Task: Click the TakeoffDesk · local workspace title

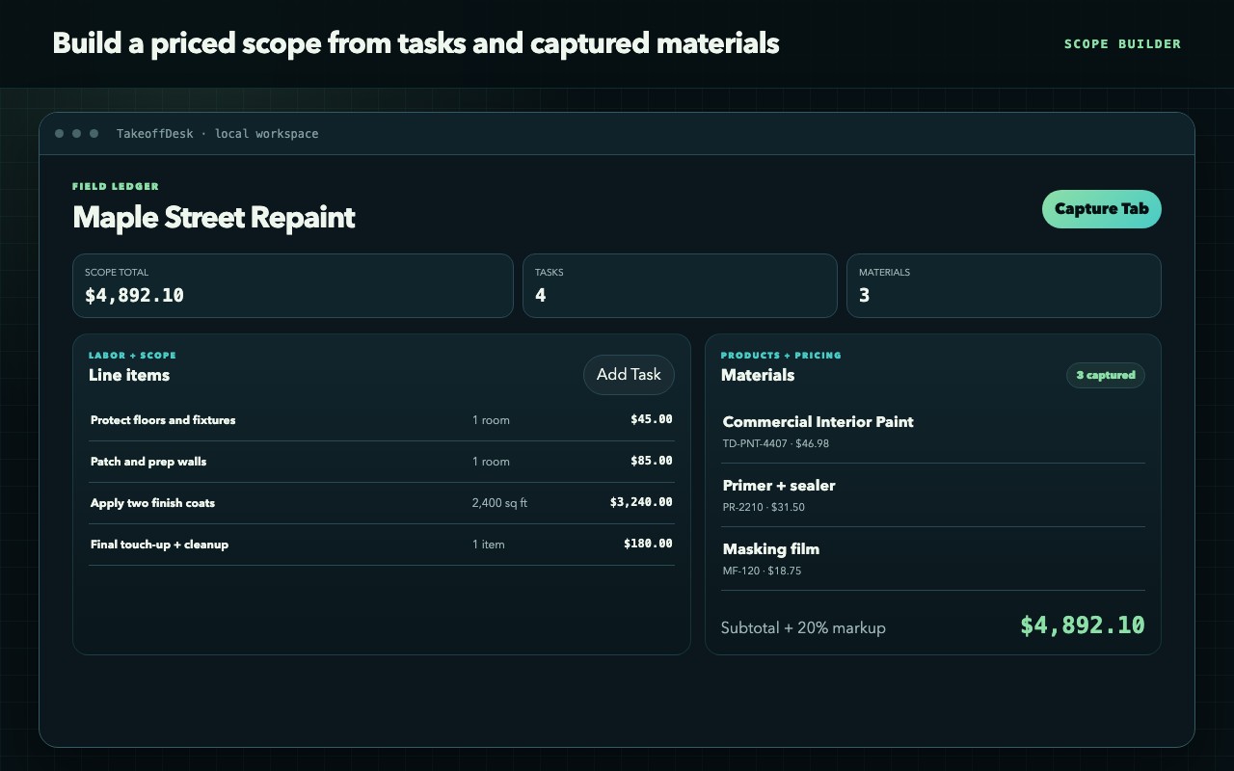Action: coord(218,134)
